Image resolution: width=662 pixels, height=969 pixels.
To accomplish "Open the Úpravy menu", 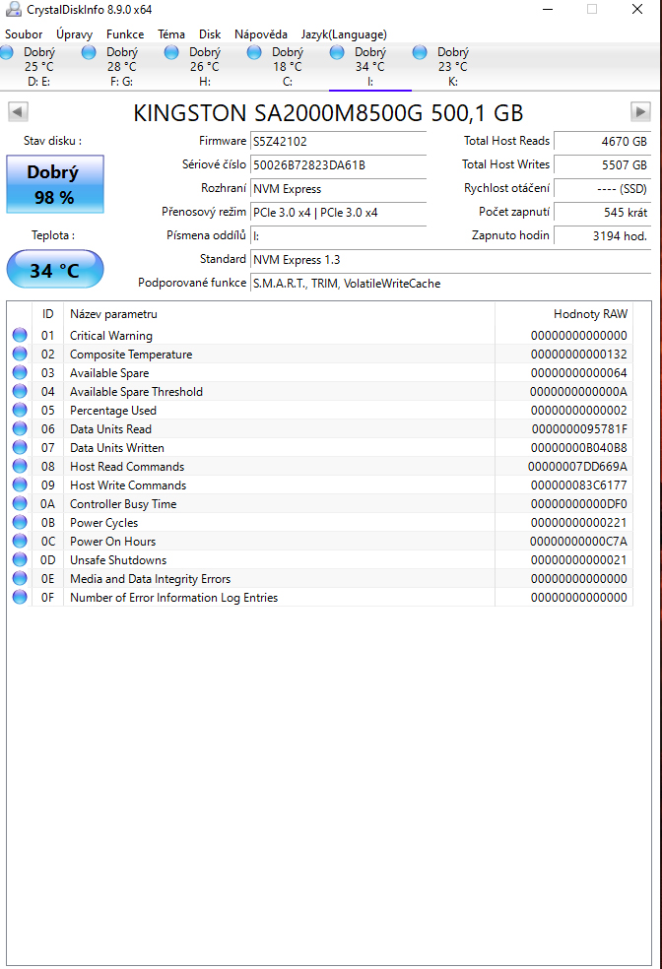I will [74, 34].
